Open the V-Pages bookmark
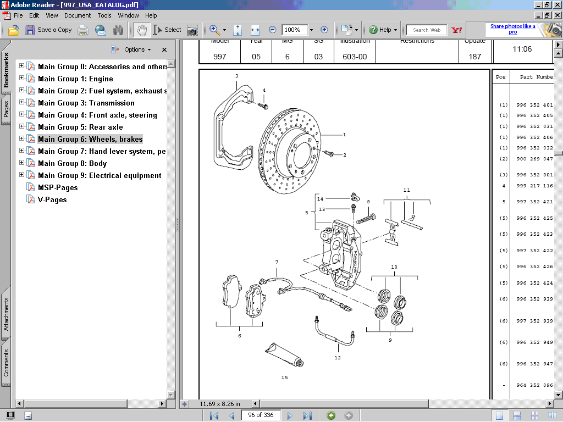Image resolution: width=563 pixels, height=422 pixels. [x=52, y=200]
